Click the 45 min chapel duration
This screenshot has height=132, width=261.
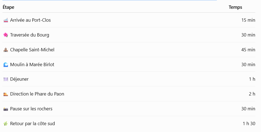(248, 50)
